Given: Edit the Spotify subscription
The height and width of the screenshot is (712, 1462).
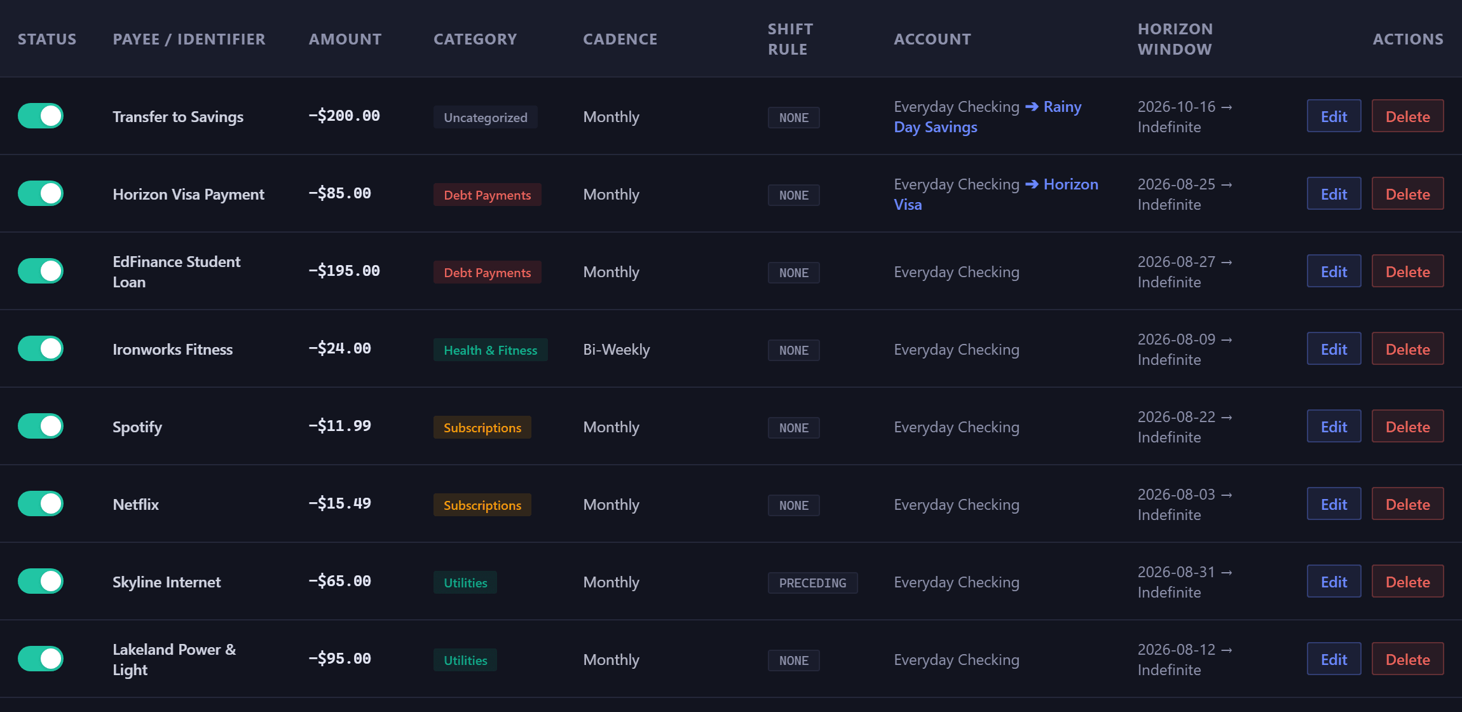Looking at the screenshot, I should tap(1334, 426).
